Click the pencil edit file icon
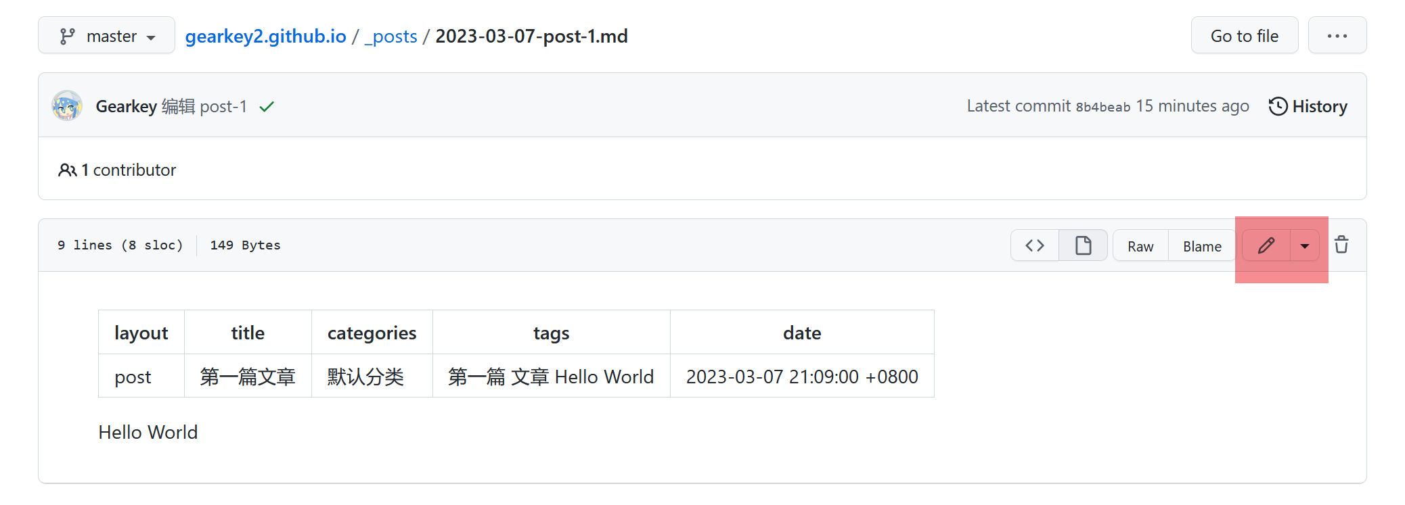 click(x=1266, y=245)
